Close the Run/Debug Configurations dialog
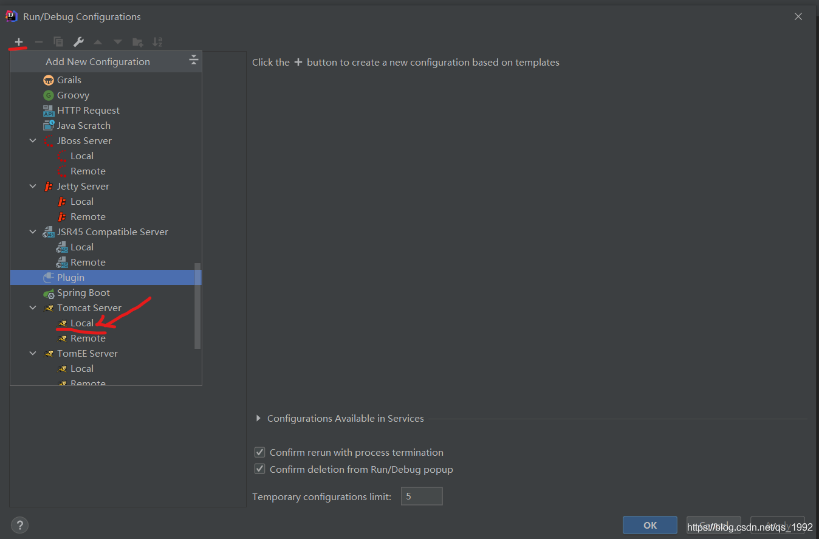 coord(798,16)
